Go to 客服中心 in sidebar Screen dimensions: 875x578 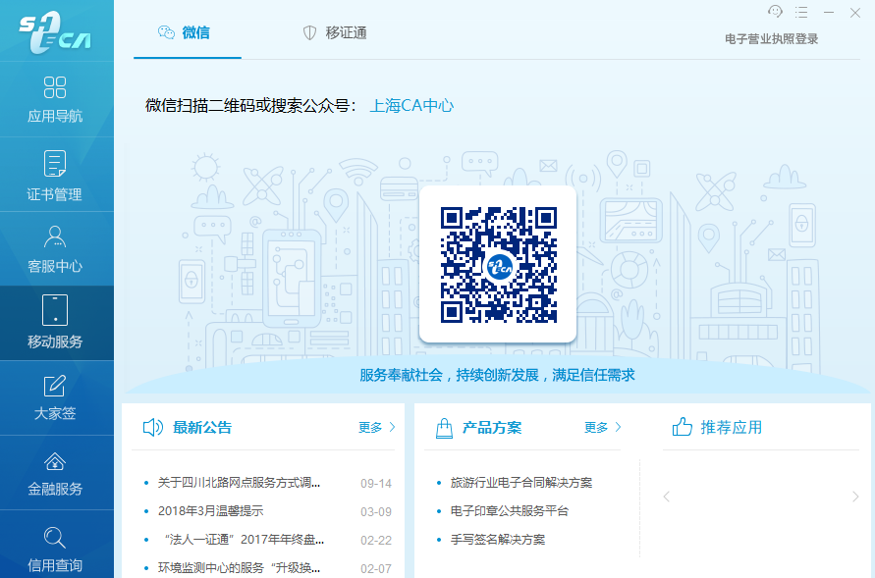coord(56,249)
